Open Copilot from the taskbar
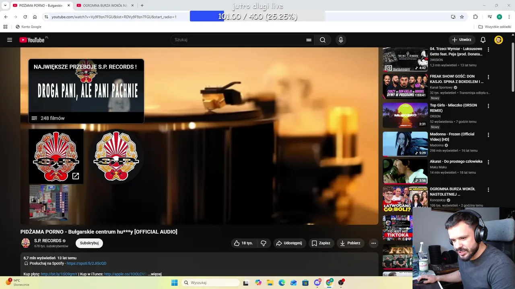Viewport: 515px width, 289px height. [258, 283]
